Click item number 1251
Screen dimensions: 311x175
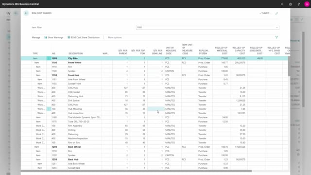tap(54, 164)
